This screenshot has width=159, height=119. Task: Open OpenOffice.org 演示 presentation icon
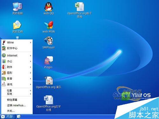coord(49,81)
